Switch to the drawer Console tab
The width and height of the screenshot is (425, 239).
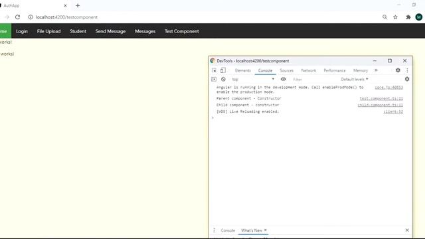tap(228, 230)
